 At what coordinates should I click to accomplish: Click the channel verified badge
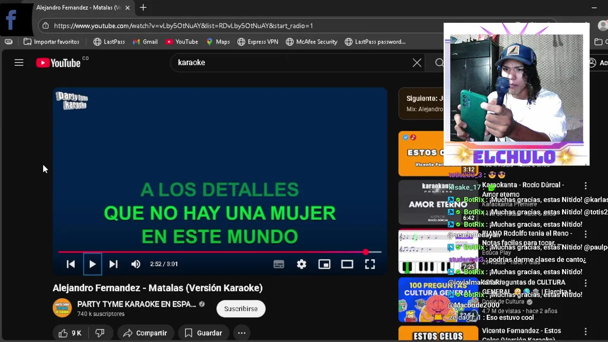[x=202, y=304]
